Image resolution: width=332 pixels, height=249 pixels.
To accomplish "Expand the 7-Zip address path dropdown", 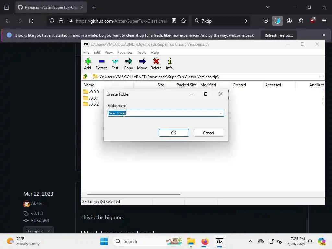I will coord(322,77).
